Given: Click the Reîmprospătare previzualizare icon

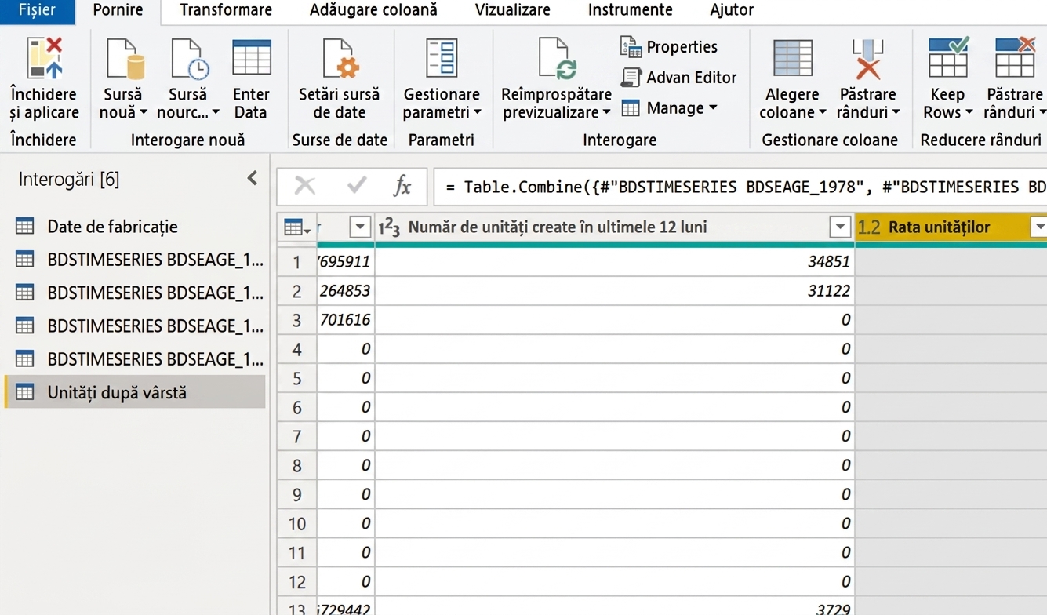Looking at the screenshot, I should tap(557, 59).
